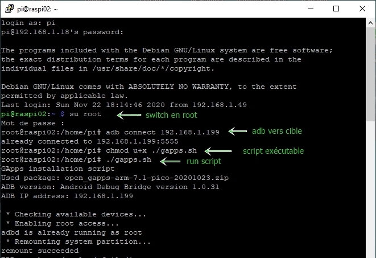Click the window title pi@raspi02: ~
376x258 pixels.
click(38, 9)
